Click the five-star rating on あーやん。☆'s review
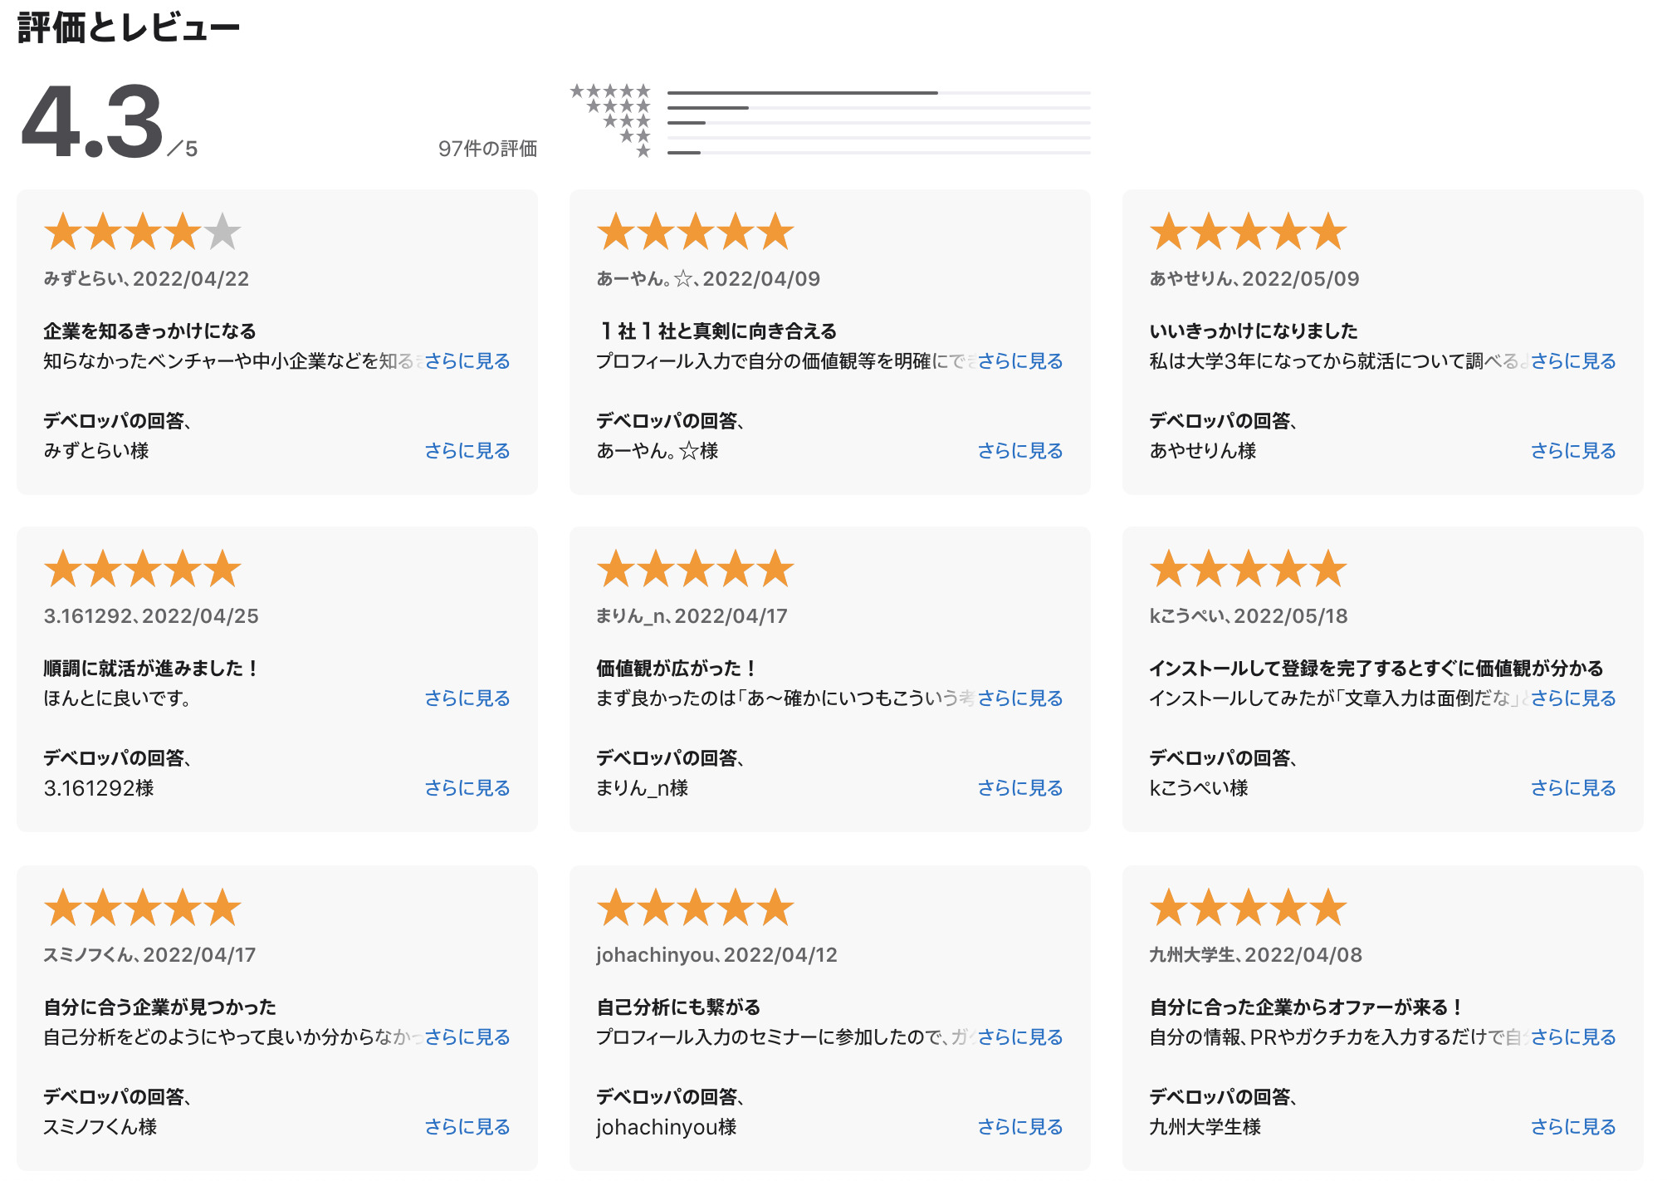This screenshot has width=1667, height=1181. 695,232
